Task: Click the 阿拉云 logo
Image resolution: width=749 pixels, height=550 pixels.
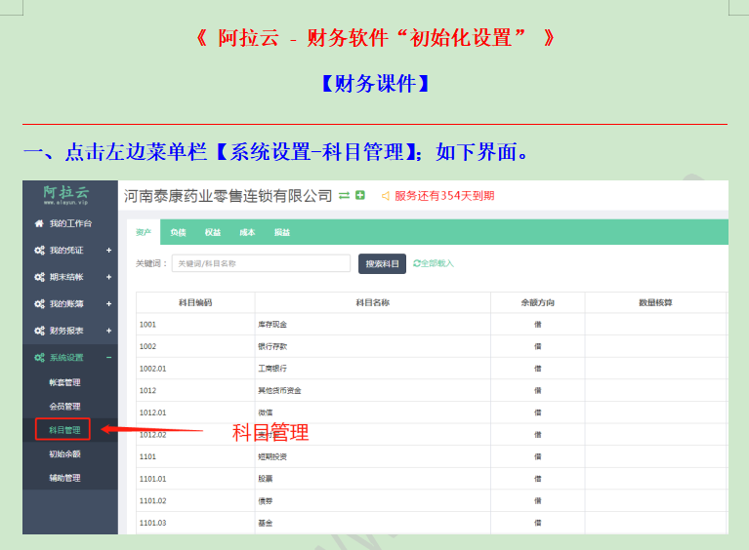Action: coord(66,195)
